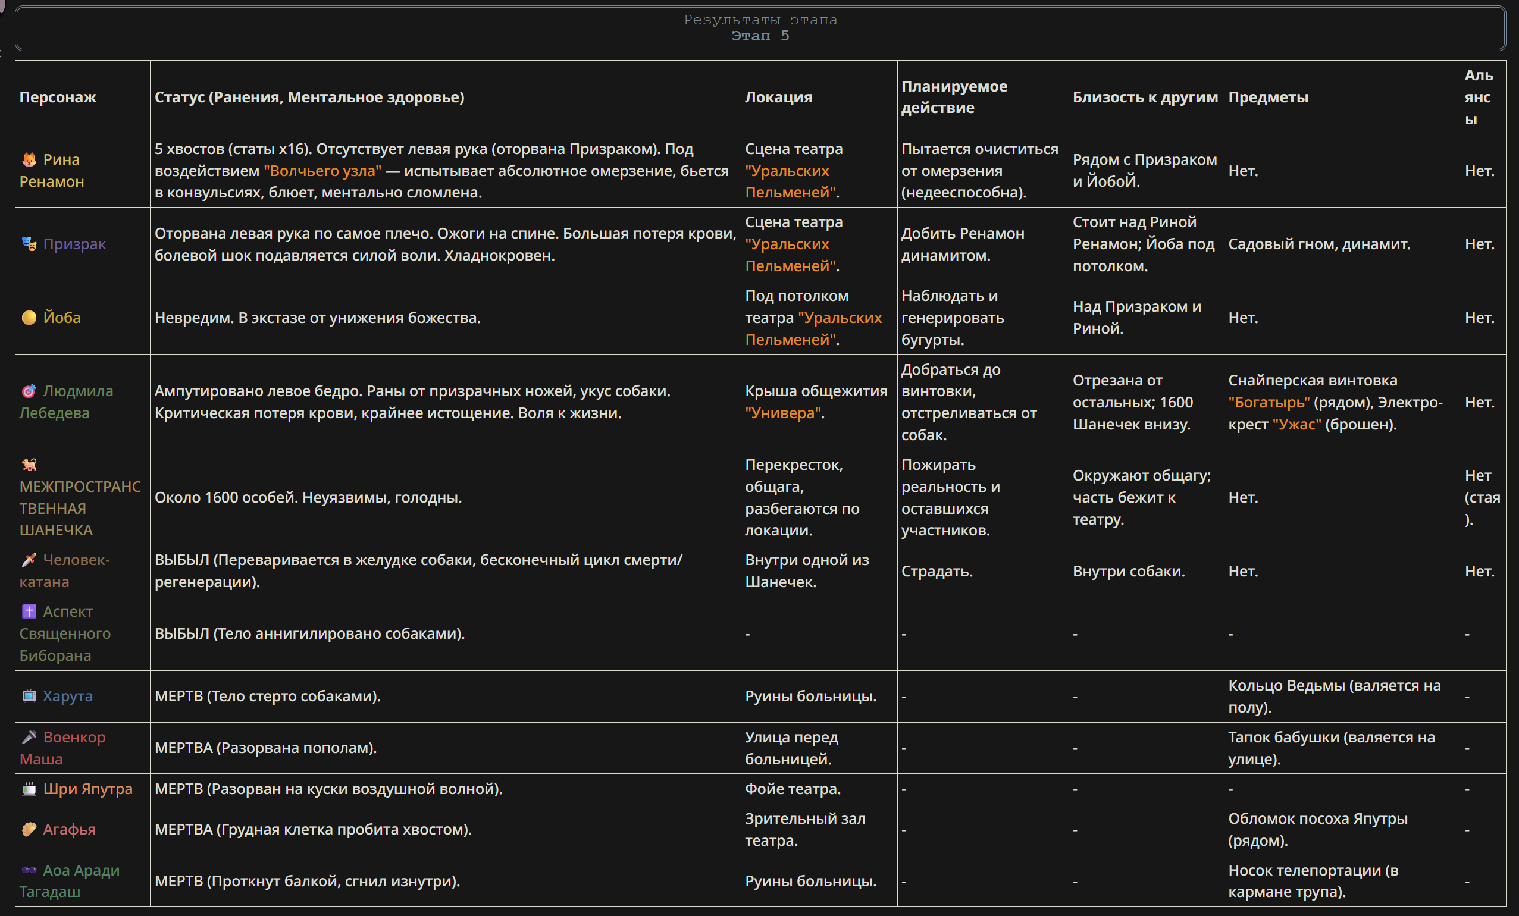
Task: Select the name 'Призрак'
Action: coord(74,244)
